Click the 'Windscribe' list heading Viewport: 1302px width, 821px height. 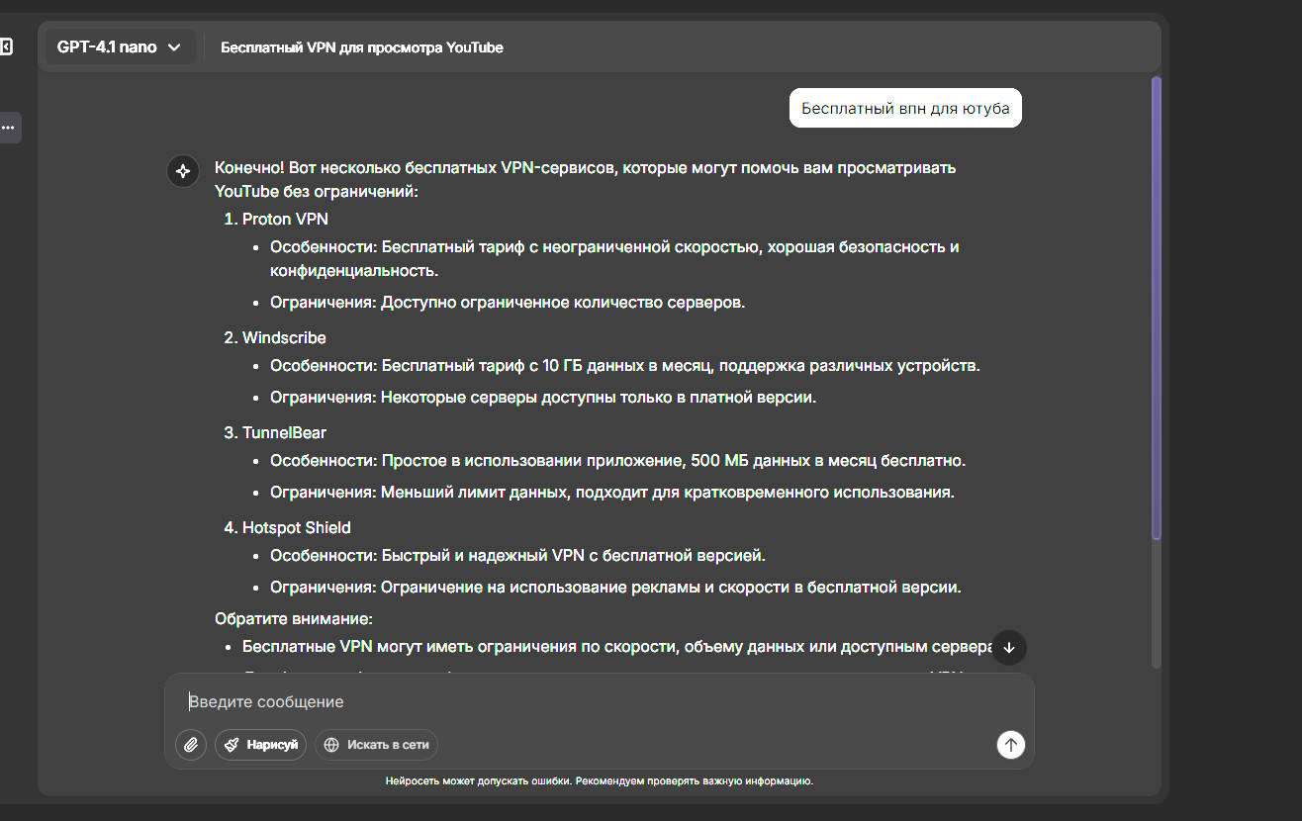click(x=284, y=337)
